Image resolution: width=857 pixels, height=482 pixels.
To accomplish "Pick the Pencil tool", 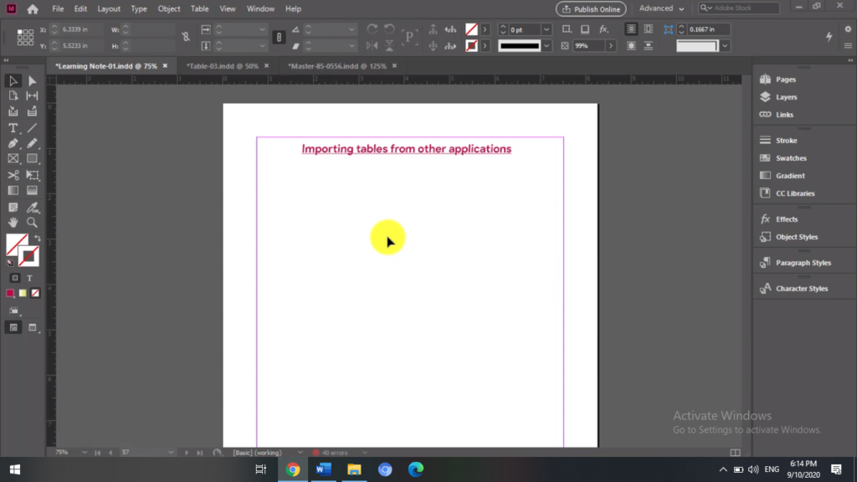I will click(33, 143).
